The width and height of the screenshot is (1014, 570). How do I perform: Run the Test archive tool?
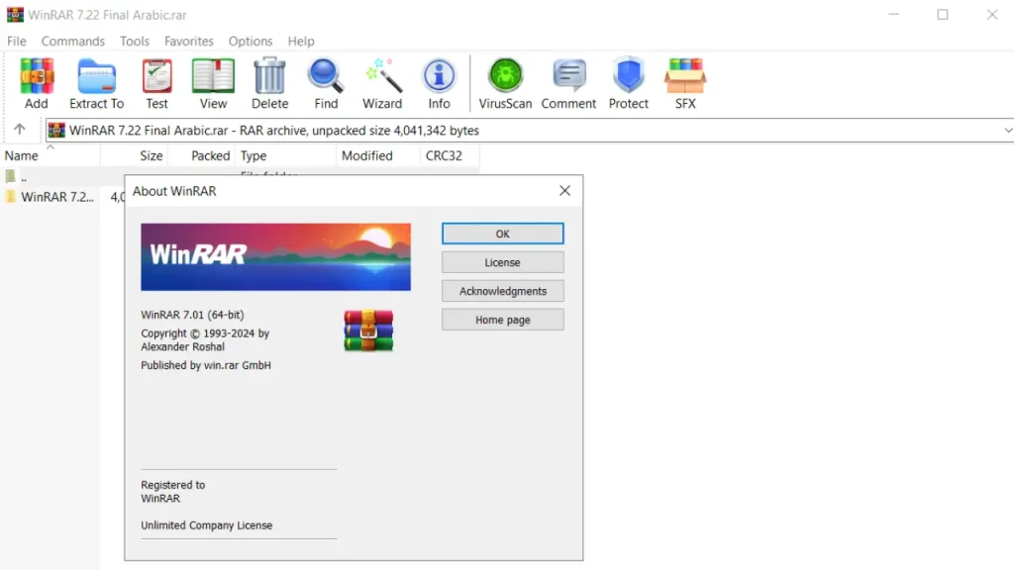pyautogui.click(x=156, y=83)
